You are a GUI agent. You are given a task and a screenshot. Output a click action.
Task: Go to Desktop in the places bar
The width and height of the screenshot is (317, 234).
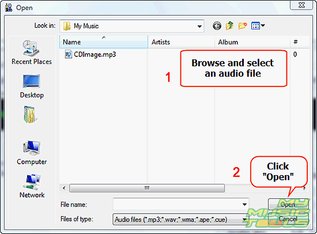[x=32, y=86]
